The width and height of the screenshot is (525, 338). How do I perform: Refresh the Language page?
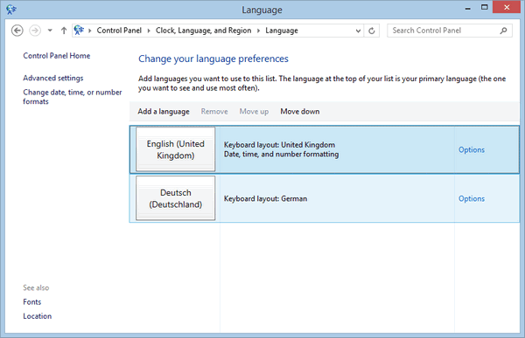372,31
